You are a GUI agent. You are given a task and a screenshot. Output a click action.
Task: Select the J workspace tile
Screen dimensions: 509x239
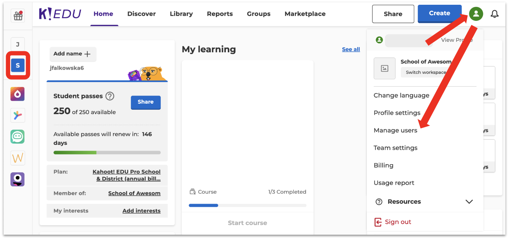18,44
